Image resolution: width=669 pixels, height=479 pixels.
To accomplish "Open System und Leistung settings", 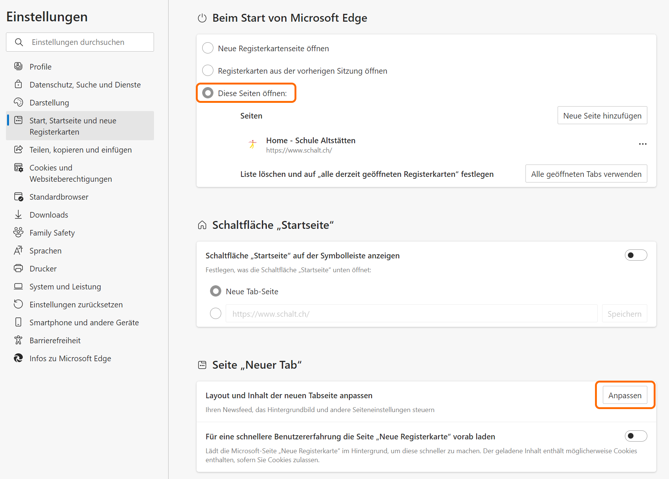I will (65, 286).
